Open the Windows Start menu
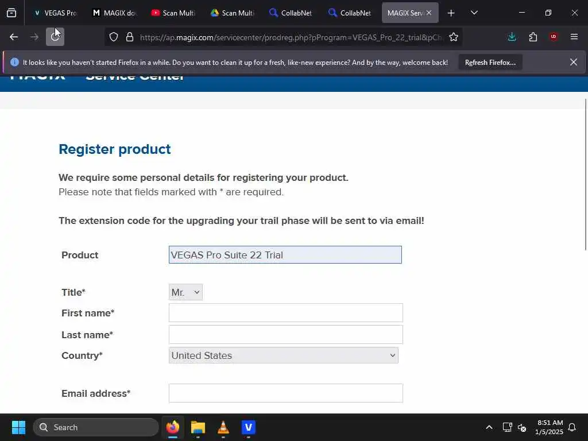588x441 pixels. click(18, 427)
